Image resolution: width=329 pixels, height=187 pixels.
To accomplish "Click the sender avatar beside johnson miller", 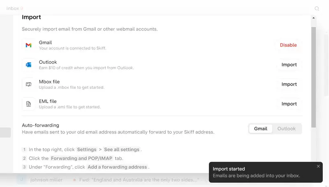I will tap(22, 180).
